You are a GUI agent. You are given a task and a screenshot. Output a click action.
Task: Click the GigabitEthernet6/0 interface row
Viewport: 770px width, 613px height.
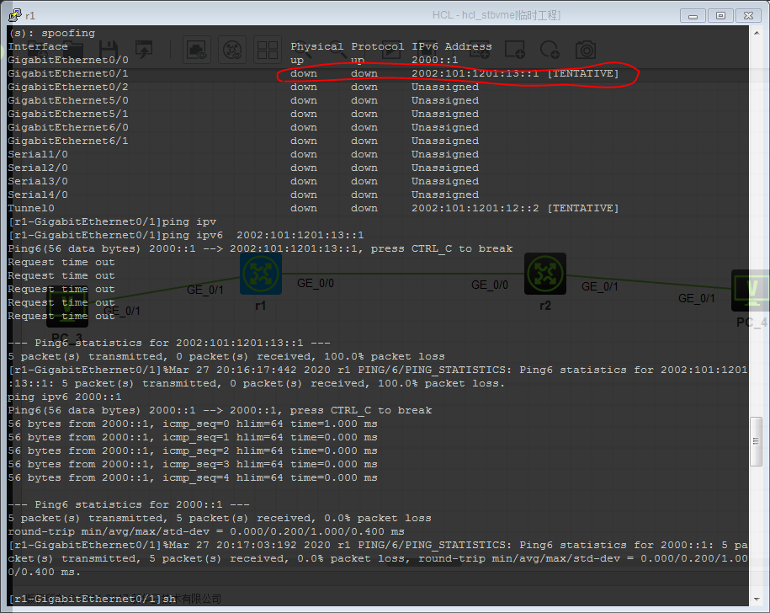(x=243, y=127)
